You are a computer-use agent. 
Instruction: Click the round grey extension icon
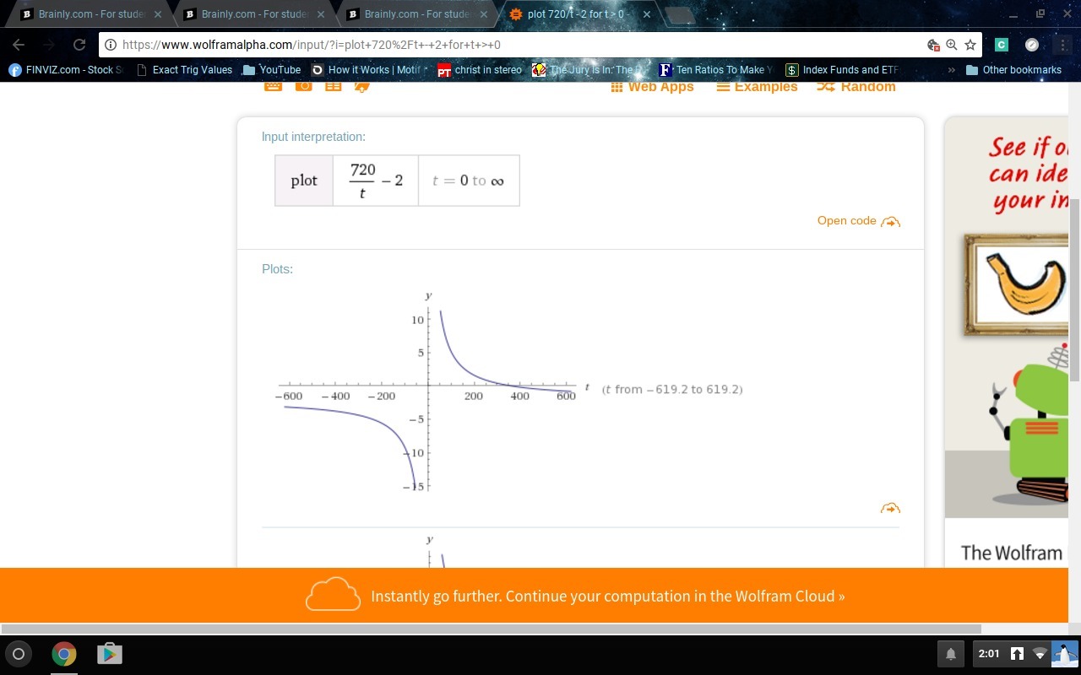1032,45
